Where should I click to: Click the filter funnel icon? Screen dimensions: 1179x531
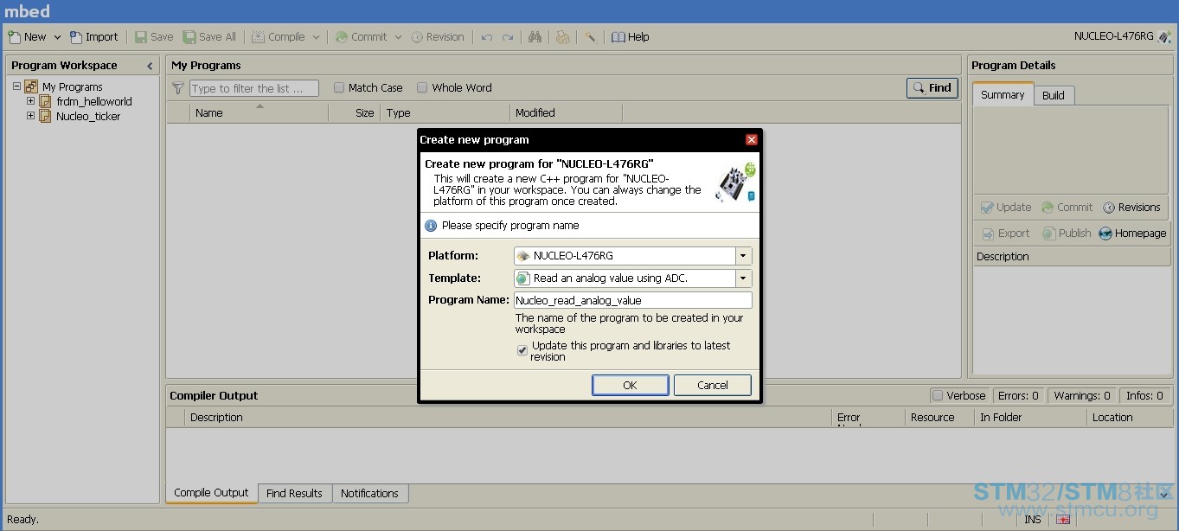tap(178, 88)
